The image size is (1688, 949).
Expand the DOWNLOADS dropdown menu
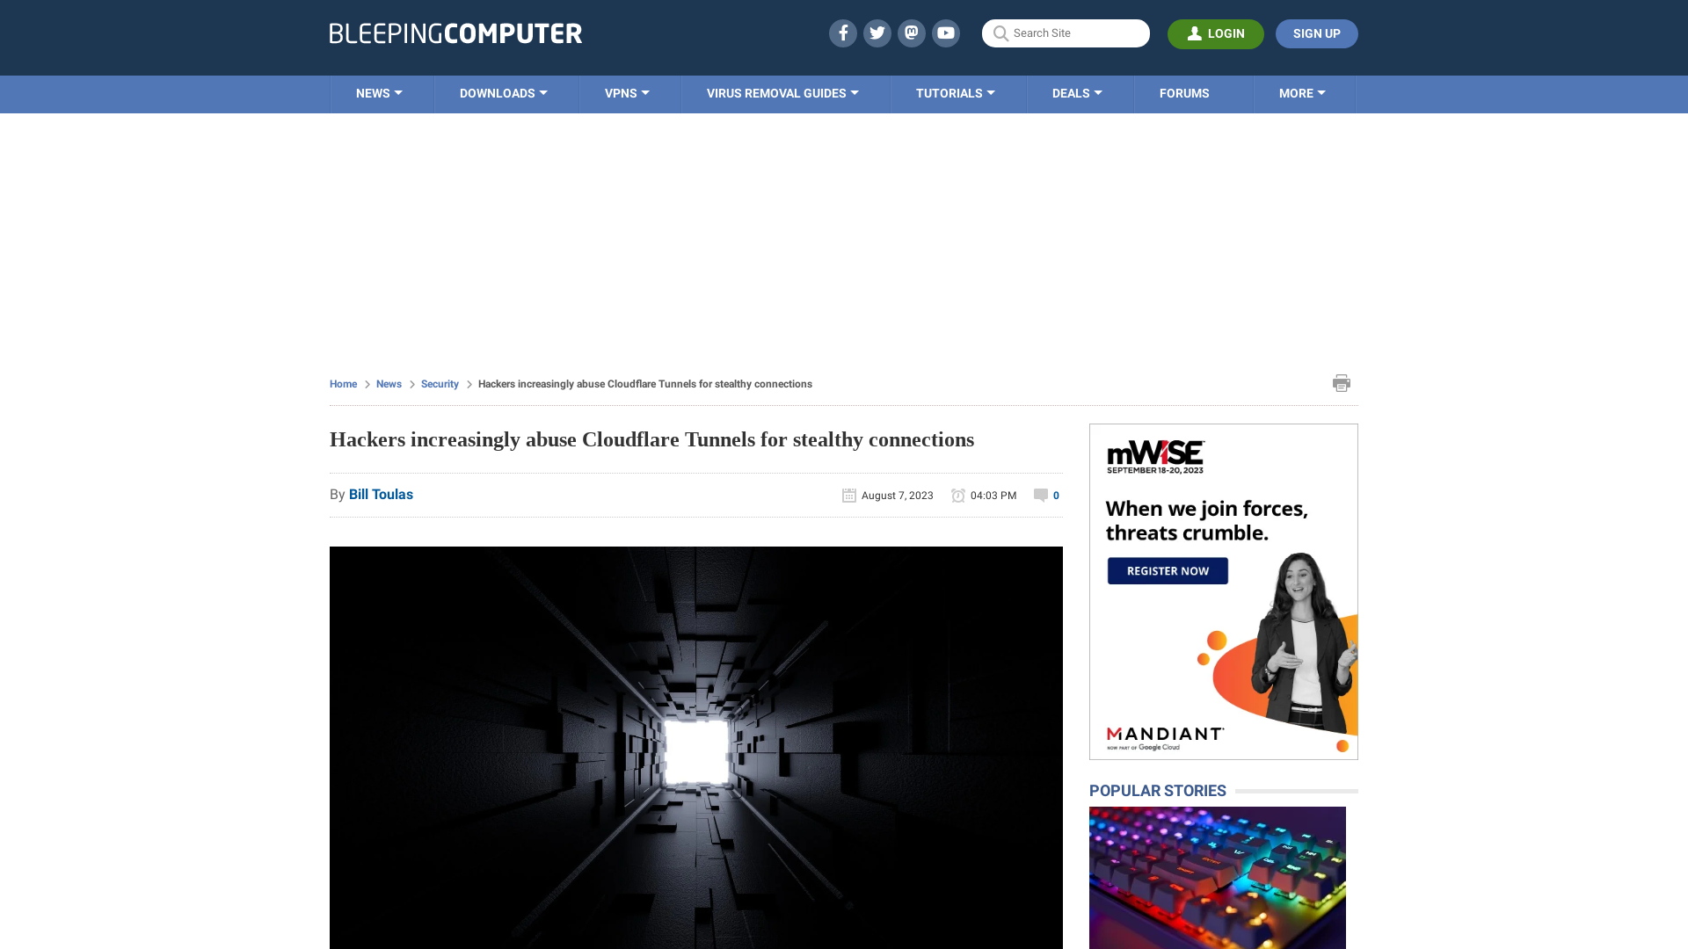(503, 94)
